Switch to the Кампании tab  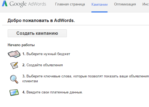pyautogui.click(x=99, y=4)
